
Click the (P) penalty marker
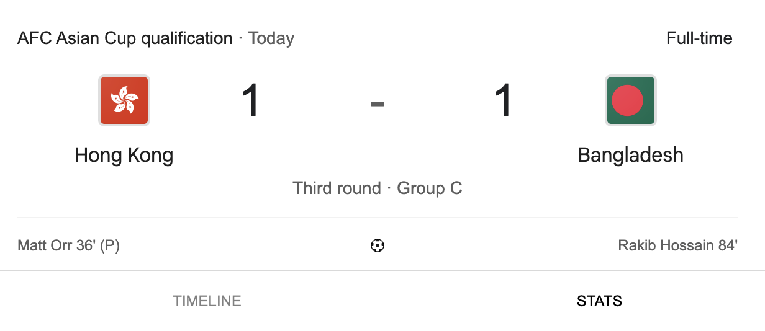pyautogui.click(x=110, y=246)
